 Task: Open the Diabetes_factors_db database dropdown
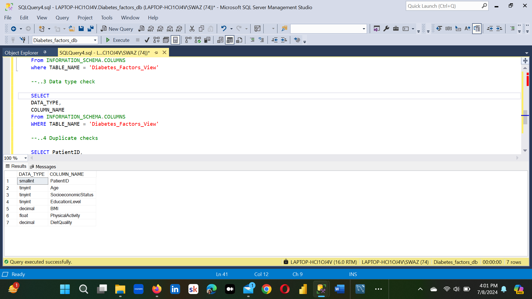[x=95, y=40]
